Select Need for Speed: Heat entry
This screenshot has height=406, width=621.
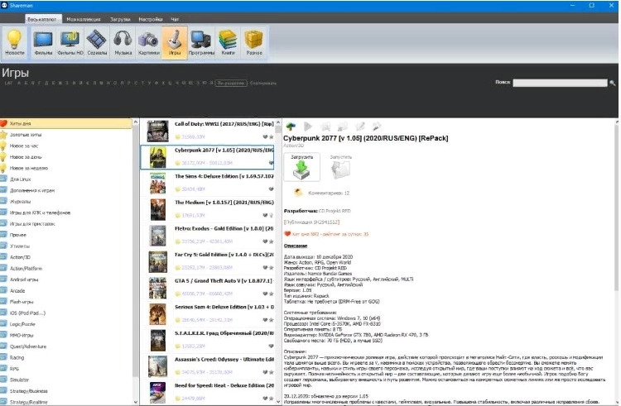208,392
